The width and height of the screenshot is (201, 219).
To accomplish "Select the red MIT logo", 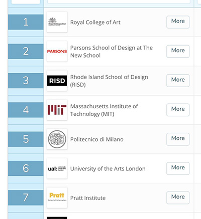I will (x=57, y=110).
